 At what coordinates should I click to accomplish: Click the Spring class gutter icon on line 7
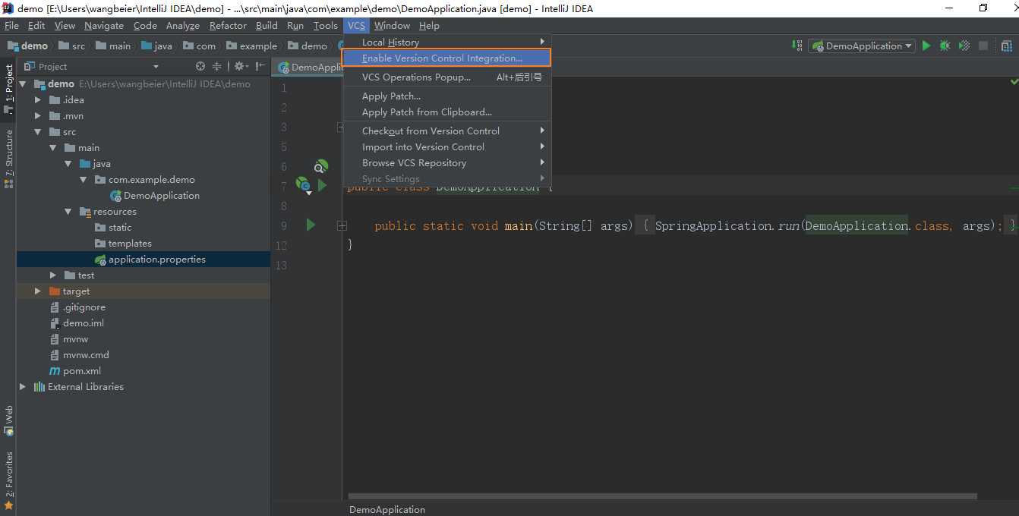pos(303,184)
